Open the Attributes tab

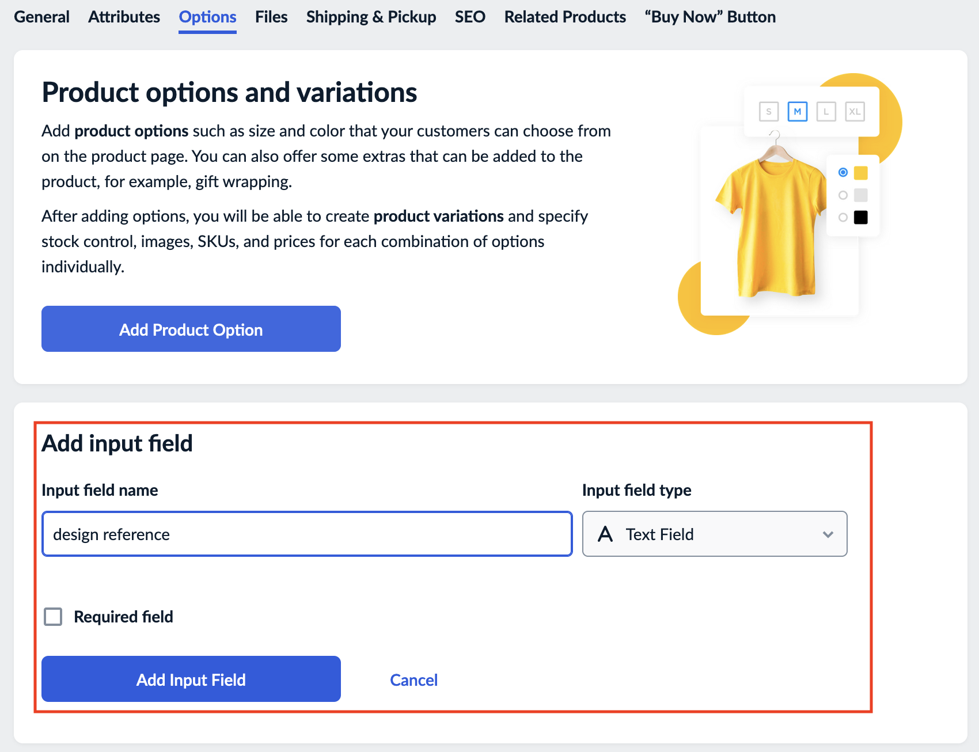tap(124, 17)
